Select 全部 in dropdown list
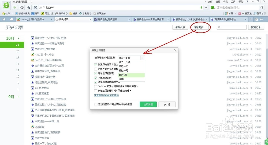This screenshot has width=268, height=145. 131,79
